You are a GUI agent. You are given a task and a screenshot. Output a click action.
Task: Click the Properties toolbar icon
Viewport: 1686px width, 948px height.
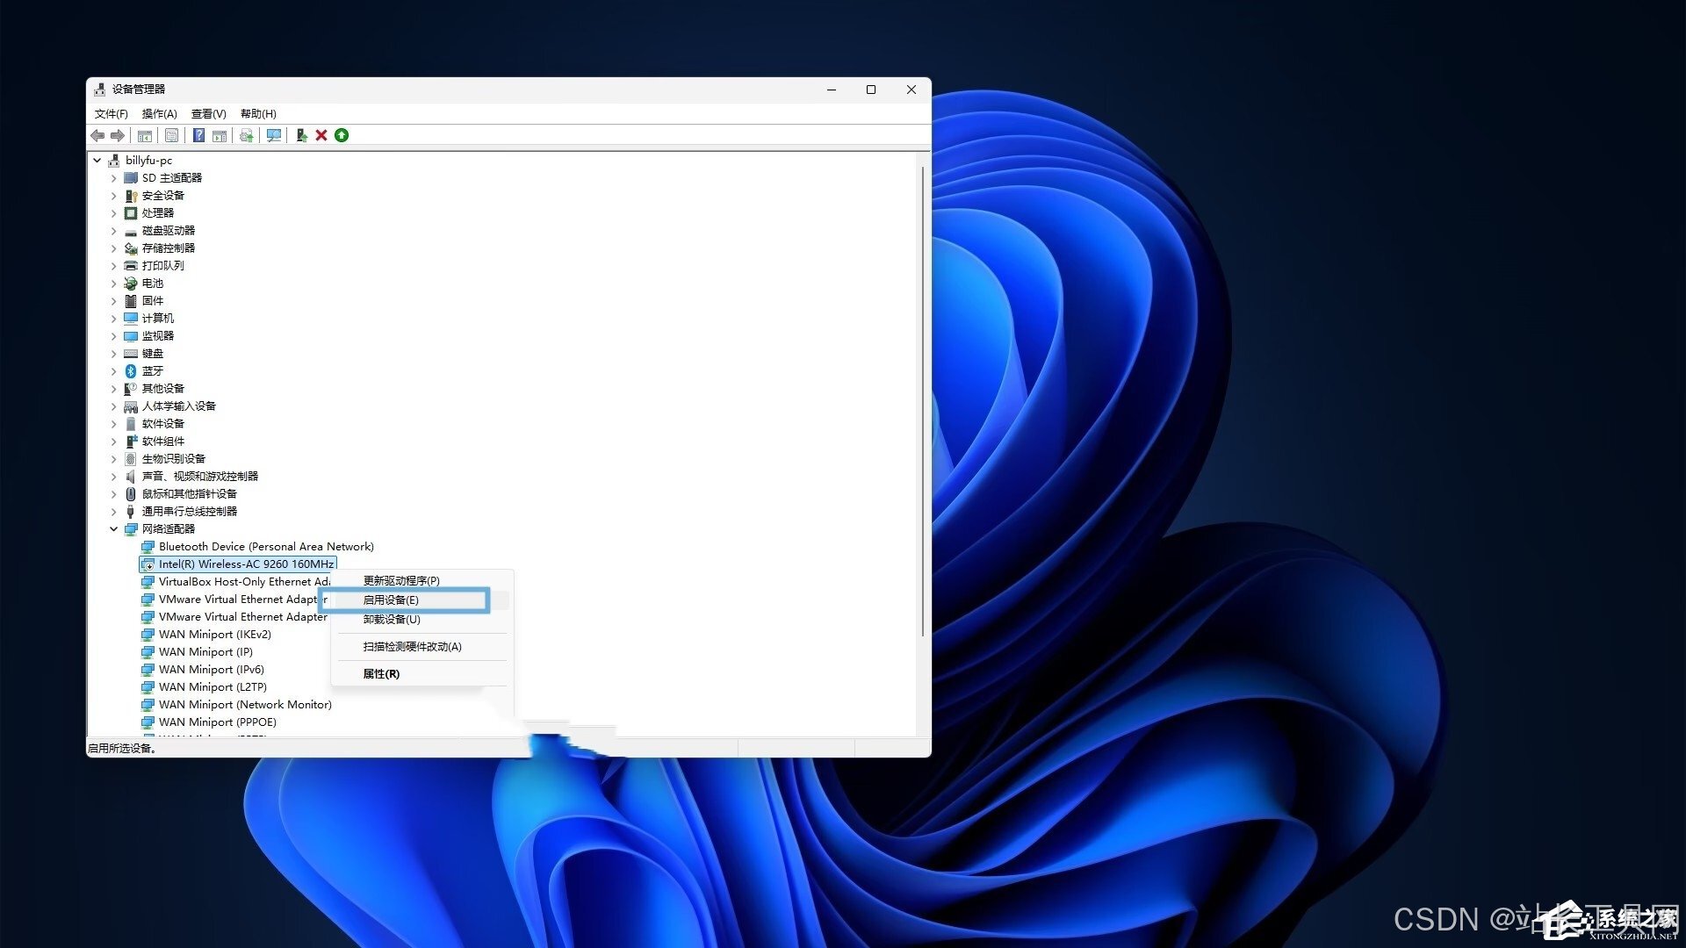coord(171,135)
